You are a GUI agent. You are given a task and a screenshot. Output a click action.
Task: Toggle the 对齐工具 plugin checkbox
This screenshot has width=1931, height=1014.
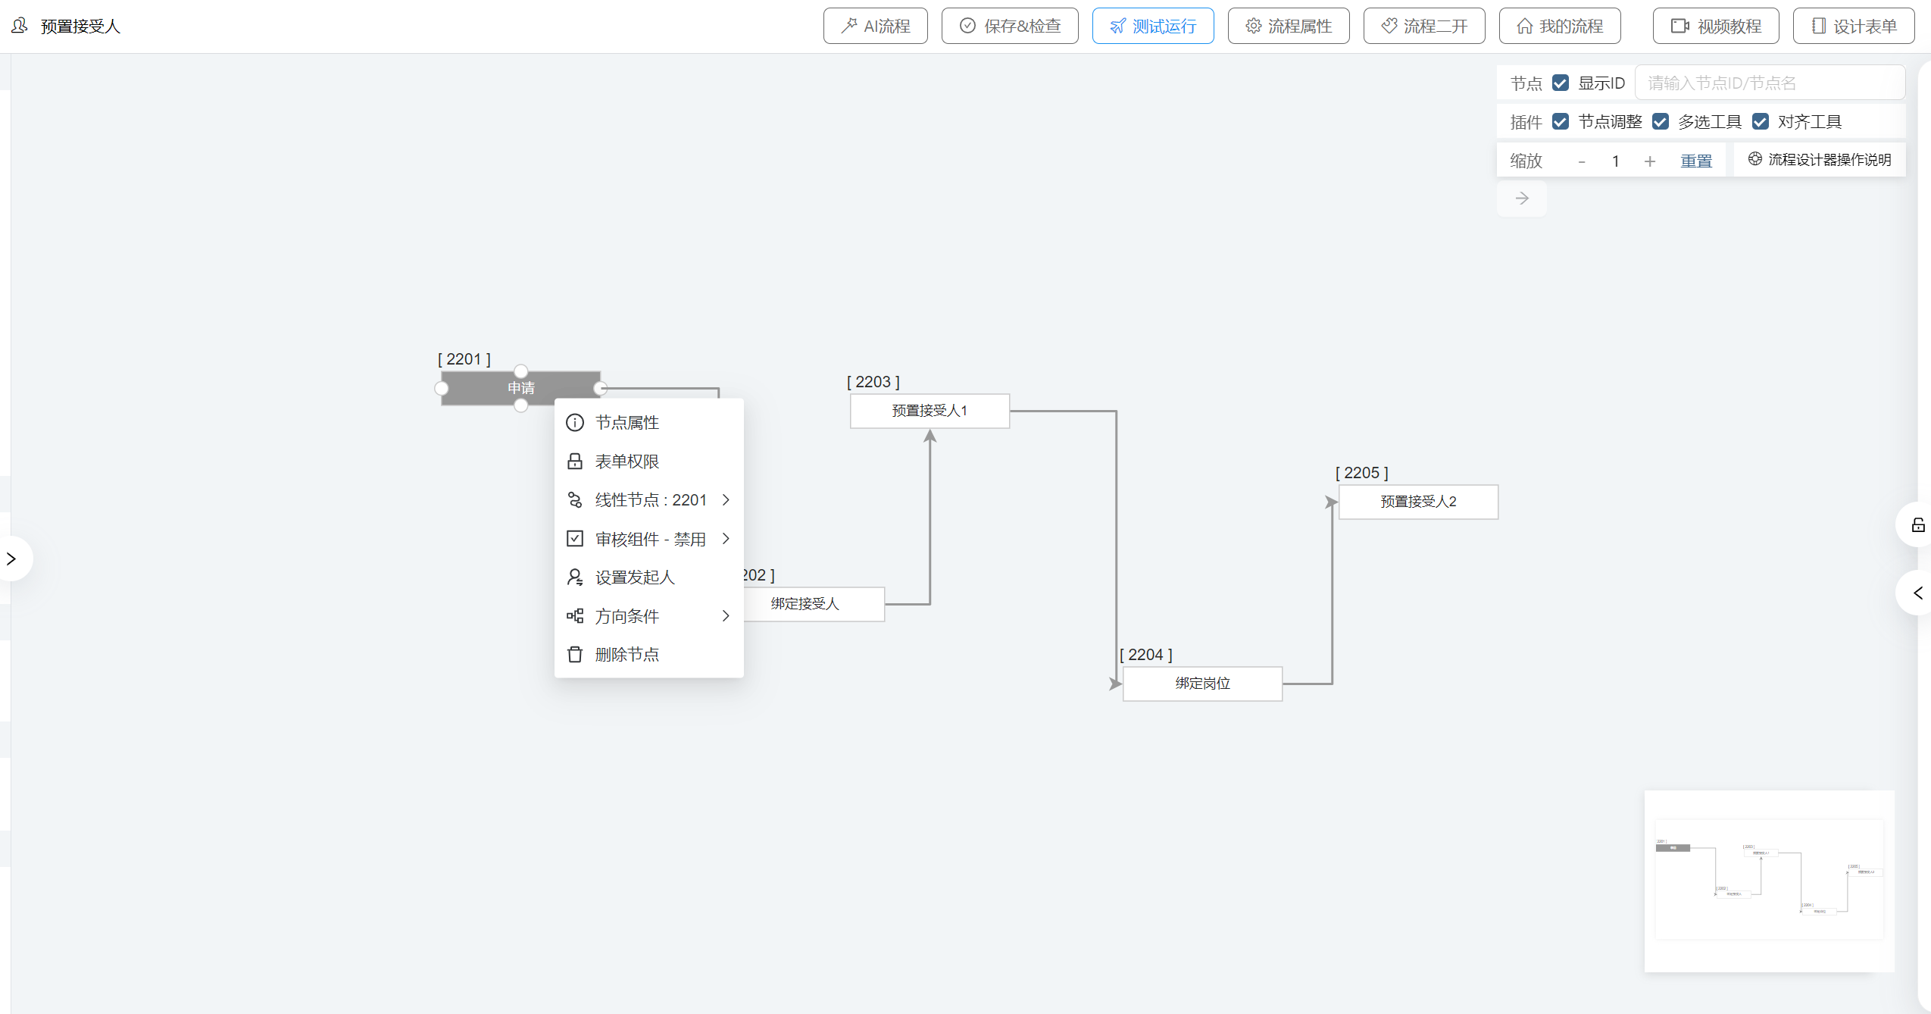point(1761,121)
